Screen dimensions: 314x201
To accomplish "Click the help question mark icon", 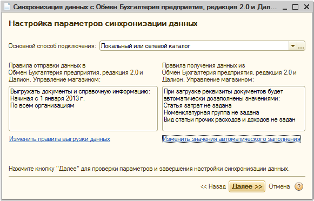I will 299,186.
